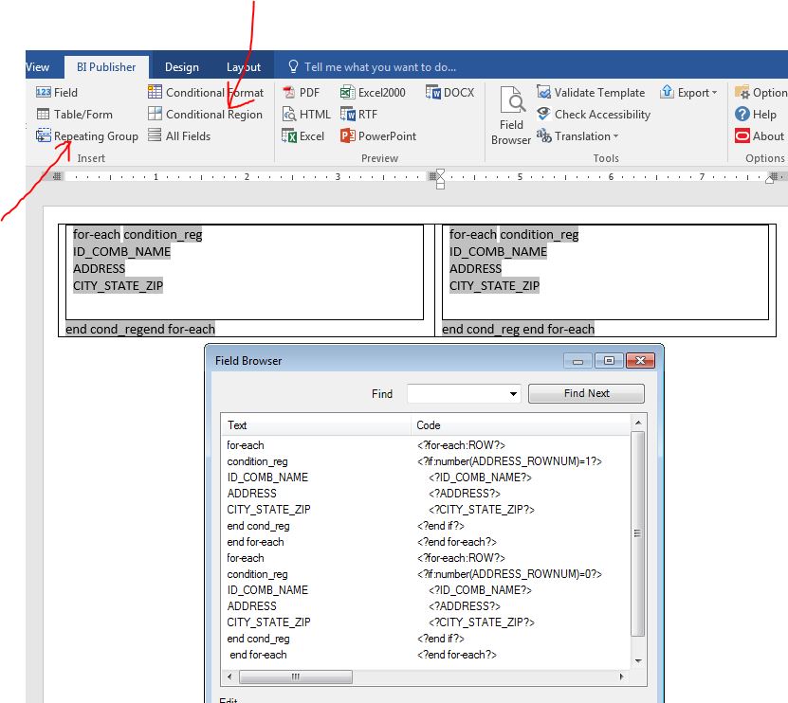Maximize the Field Browser dialog
The width and height of the screenshot is (788, 703).
[x=609, y=361]
